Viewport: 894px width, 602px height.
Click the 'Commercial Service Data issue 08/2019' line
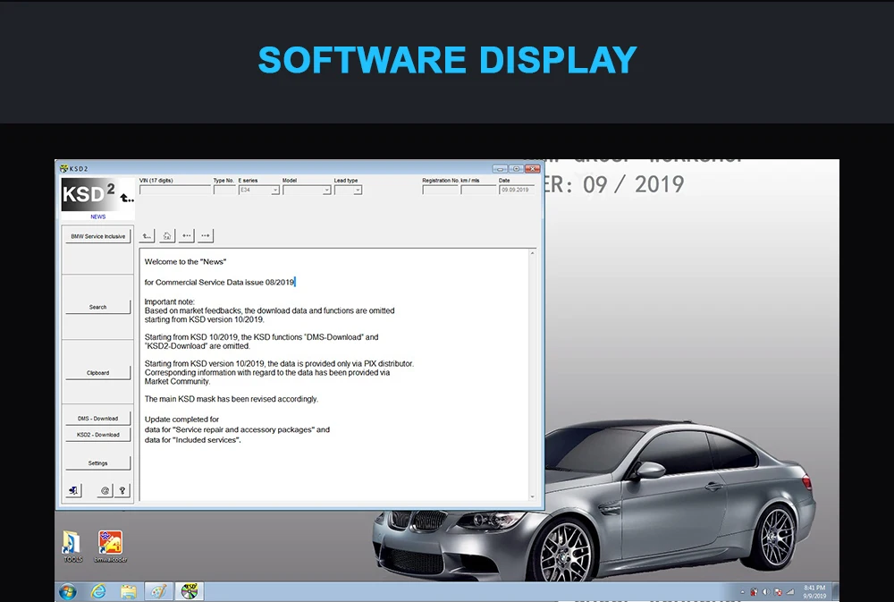(219, 282)
